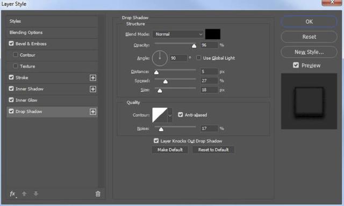Toggle the Preview checkbox

pyautogui.click(x=296, y=65)
